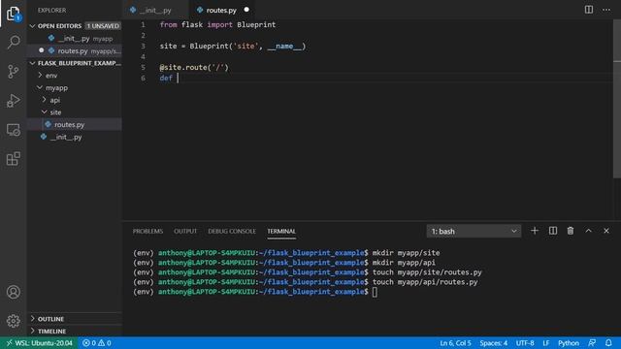Open the '1: bash' terminal dropdown

pos(474,231)
